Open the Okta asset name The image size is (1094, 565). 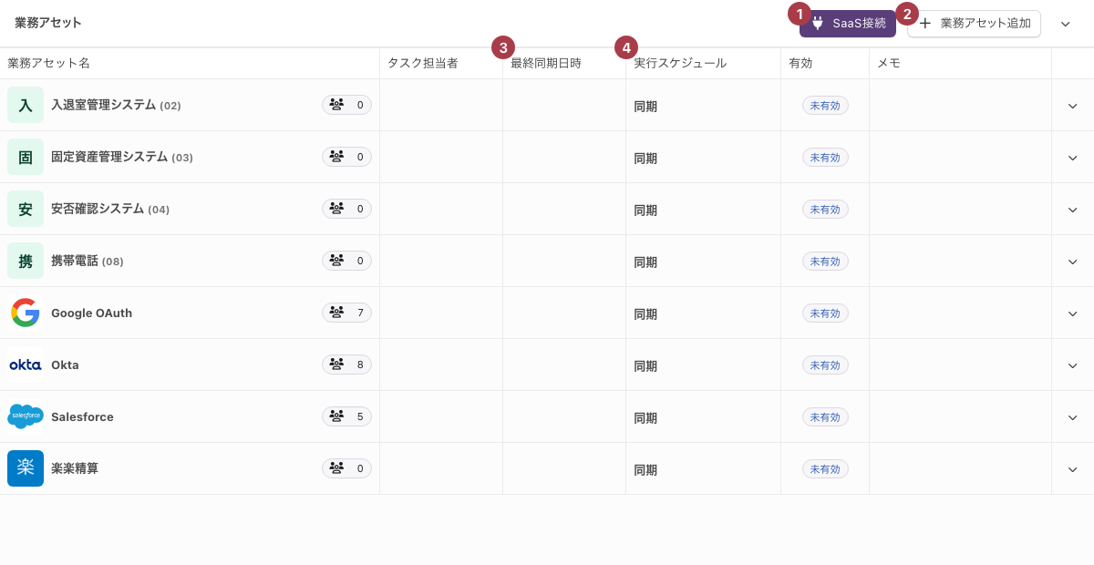click(x=65, y=365)
